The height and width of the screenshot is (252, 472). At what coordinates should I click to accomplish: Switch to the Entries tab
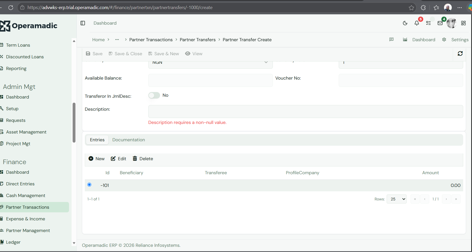tap(97, 140)
